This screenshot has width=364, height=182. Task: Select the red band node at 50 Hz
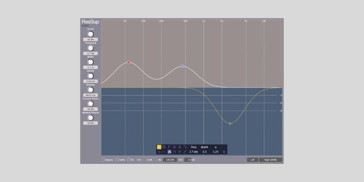pyautogui.click(x=129, y=62)
